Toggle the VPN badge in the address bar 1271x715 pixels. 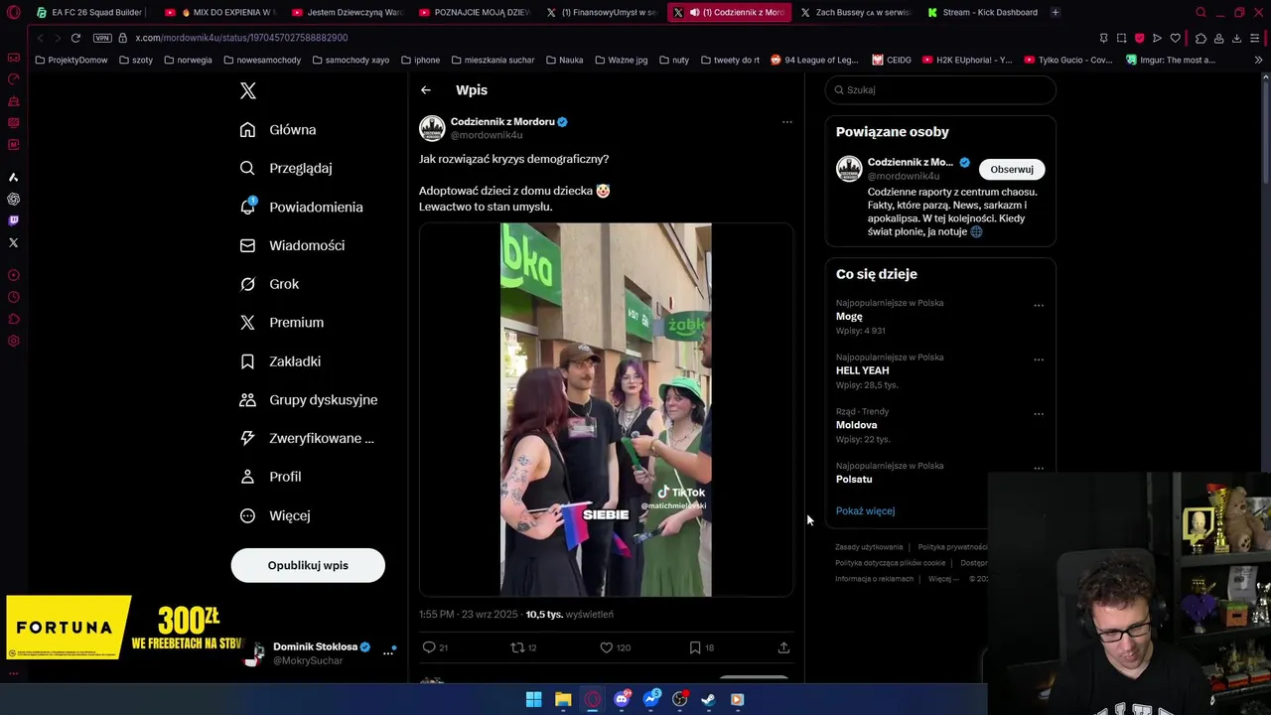[x=102, y=38]
